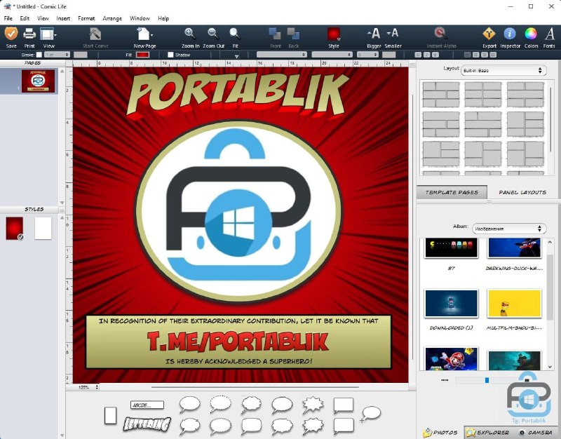Image resolution: width=561 pixels, height=439 pixels.
Task: Click the Zoom Out magnifier
Action: tap(213, 34)
